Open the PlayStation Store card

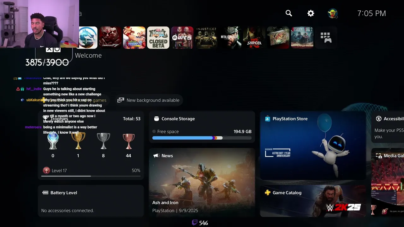tap(313, 146)
